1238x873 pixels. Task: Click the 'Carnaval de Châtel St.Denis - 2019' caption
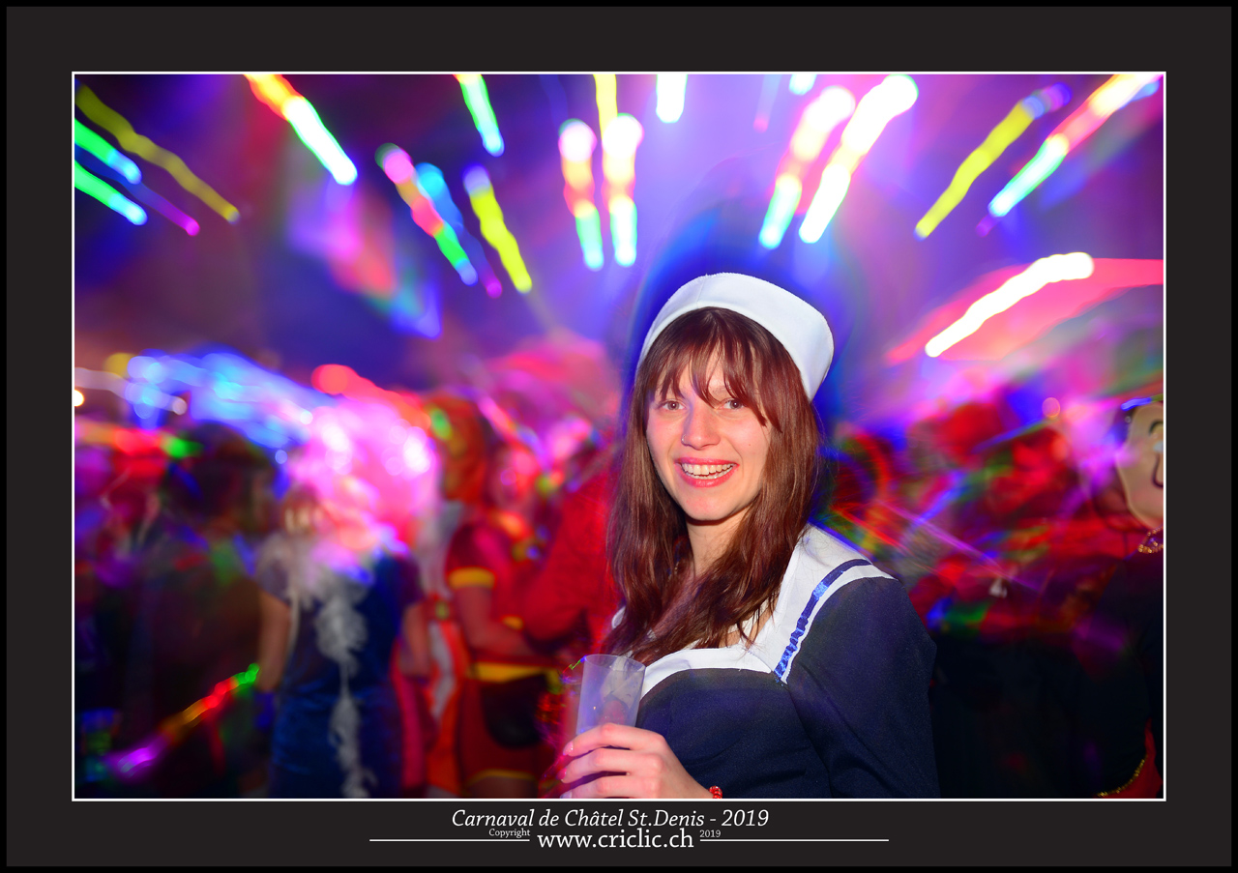coord(610,818)
